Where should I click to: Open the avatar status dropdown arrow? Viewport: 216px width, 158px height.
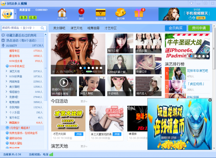15,15
